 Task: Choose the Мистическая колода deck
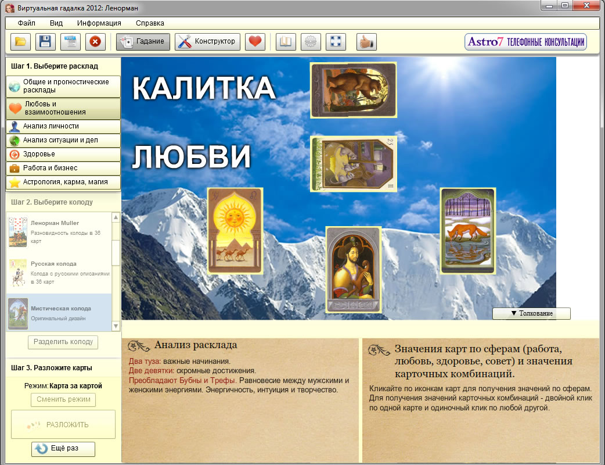(x=59, y=313)
